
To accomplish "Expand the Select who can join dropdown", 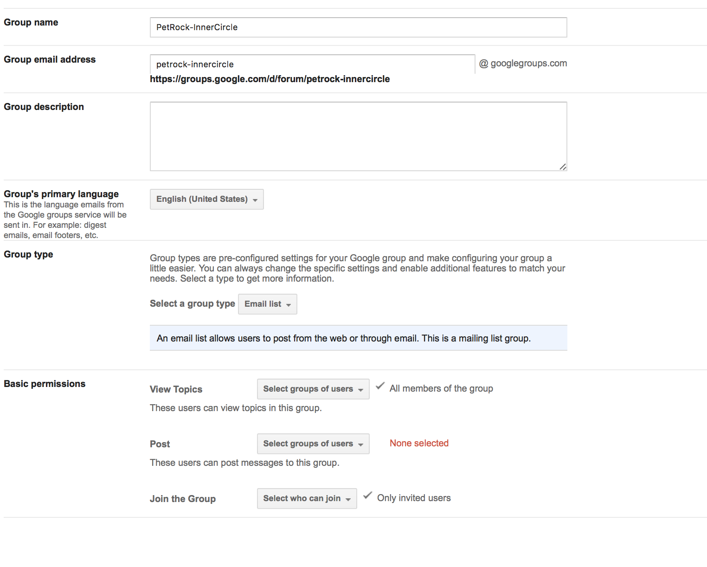I will tap(307, 498).
